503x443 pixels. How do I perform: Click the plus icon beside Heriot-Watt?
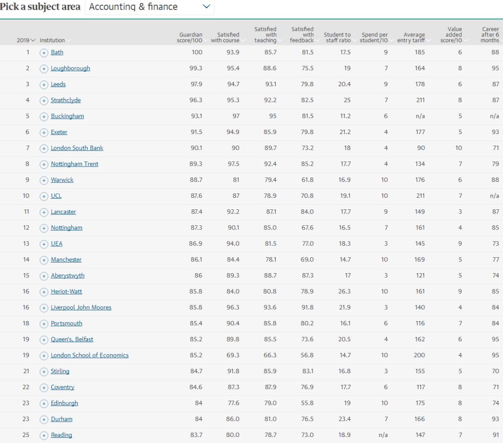(44, 292)
